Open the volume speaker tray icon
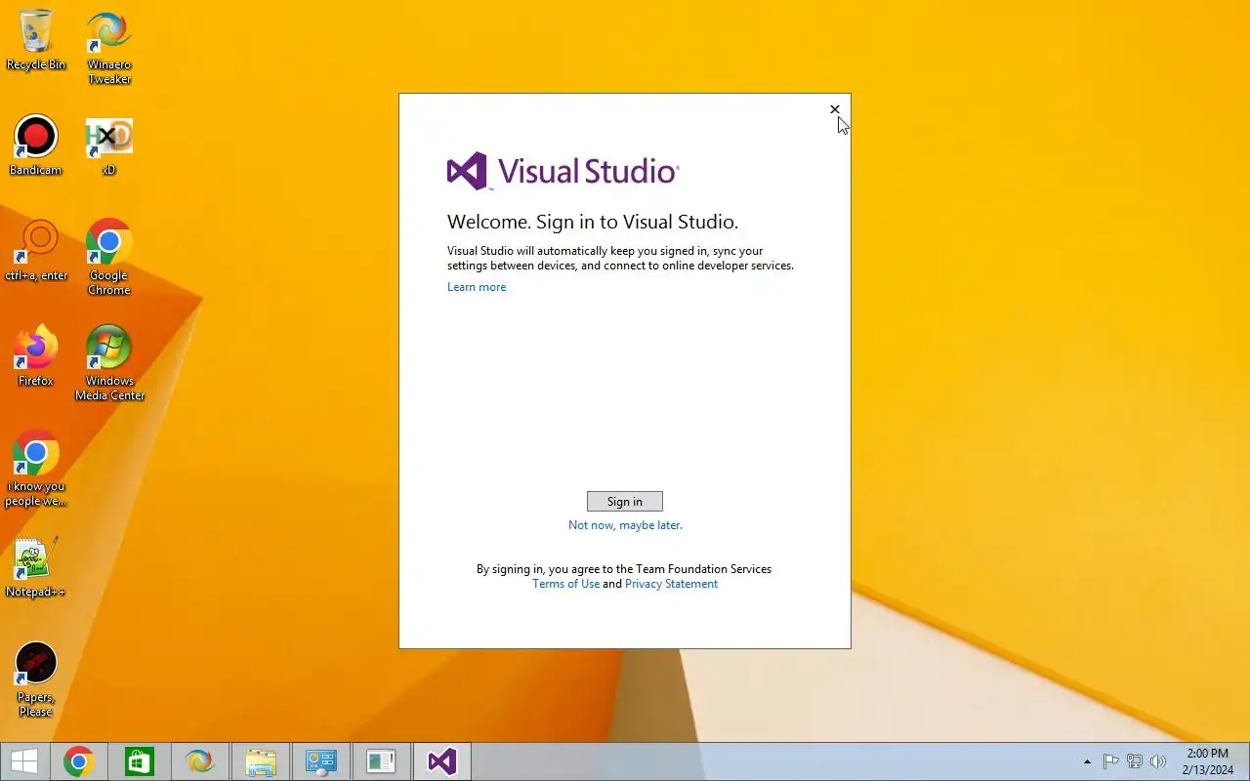Screen dimensions: 1250x781 pos(1158,761)
